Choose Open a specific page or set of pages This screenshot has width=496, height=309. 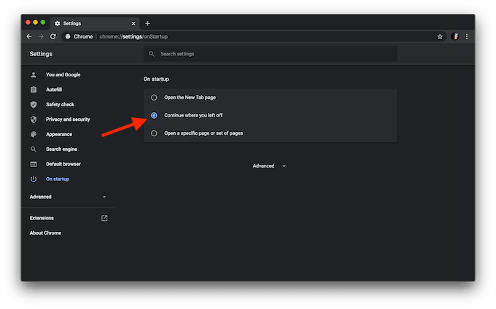(x=153, y=133)
